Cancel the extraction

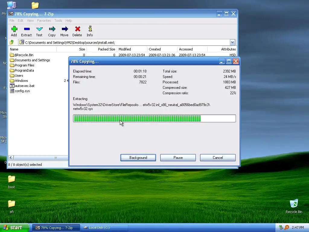pyautogui.click(x=218, y=158)
